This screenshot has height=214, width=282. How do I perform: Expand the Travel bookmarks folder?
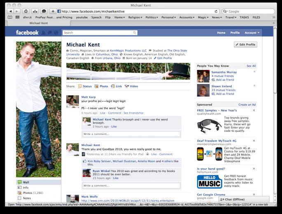(231, 17)
